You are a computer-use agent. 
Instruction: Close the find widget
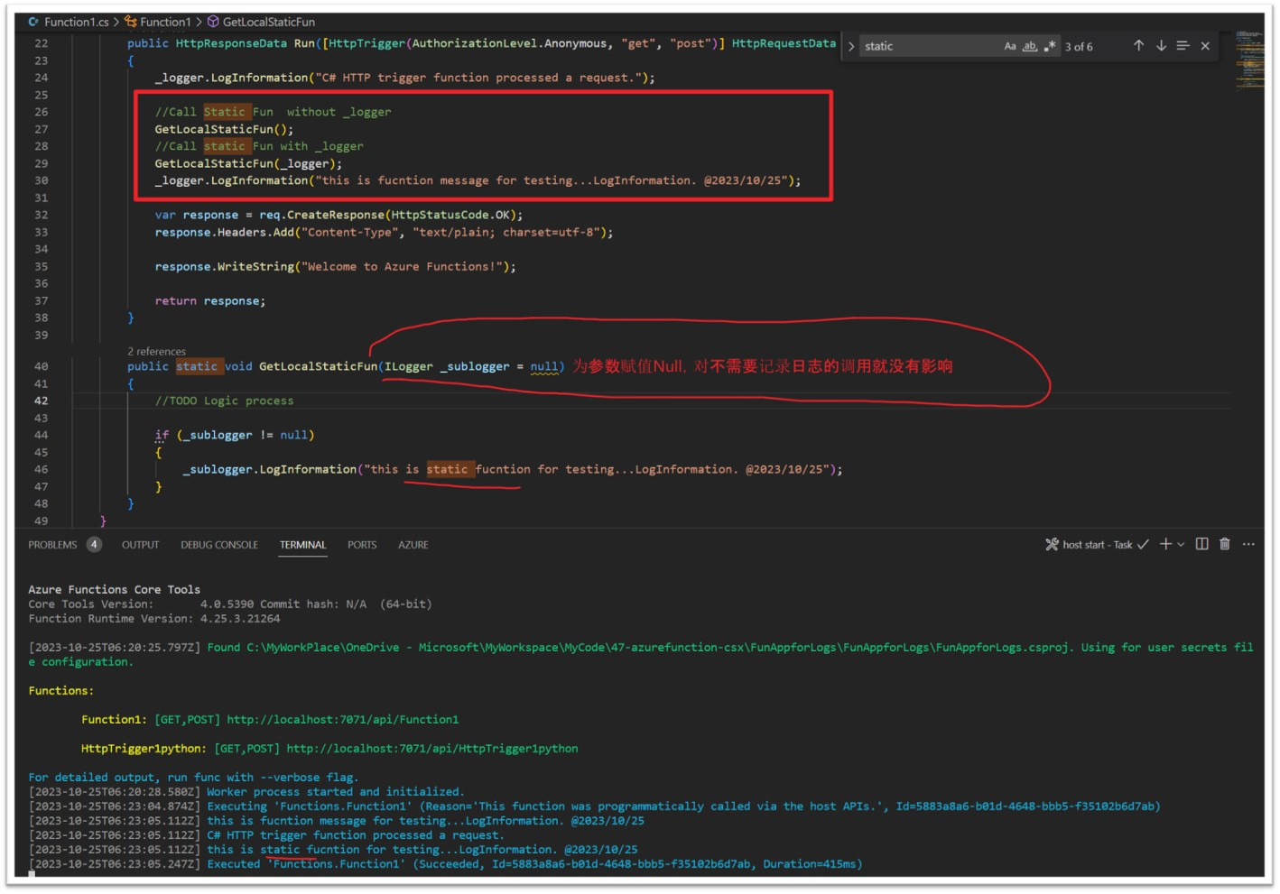(1205, 46)
